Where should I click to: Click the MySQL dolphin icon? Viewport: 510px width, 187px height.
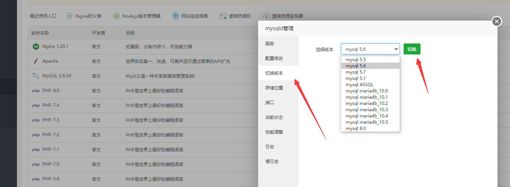tap(36, 76)
